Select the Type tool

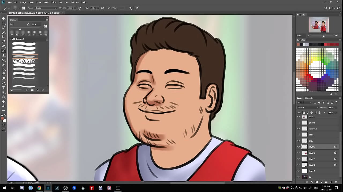coord(3,87)
